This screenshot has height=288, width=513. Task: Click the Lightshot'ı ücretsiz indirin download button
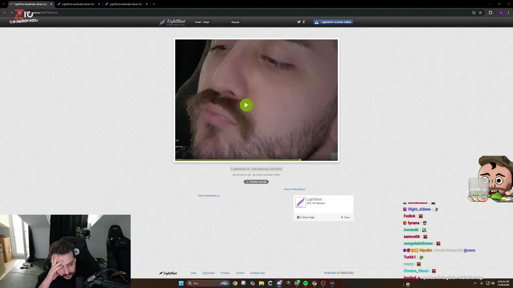333,22
